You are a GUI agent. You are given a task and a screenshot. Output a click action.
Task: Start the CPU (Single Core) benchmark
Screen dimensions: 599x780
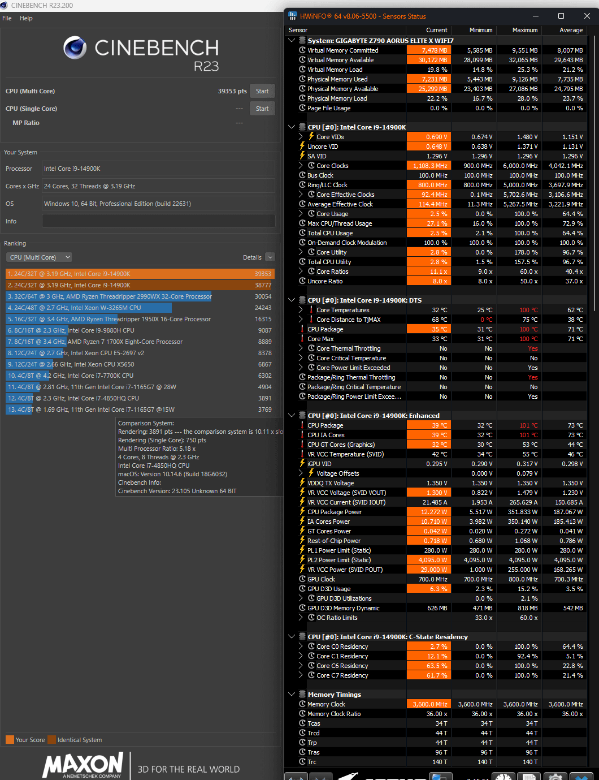coord(262,109)
